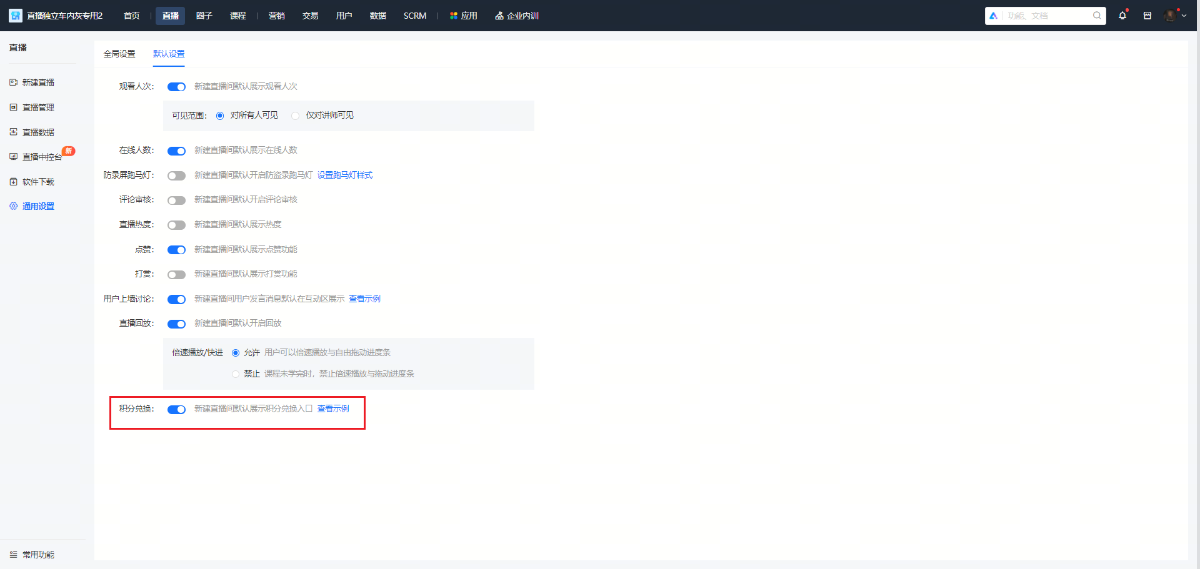Toggle the 观看人次 switch
This screenshot has width=1200, height=569.
[176, 87]
